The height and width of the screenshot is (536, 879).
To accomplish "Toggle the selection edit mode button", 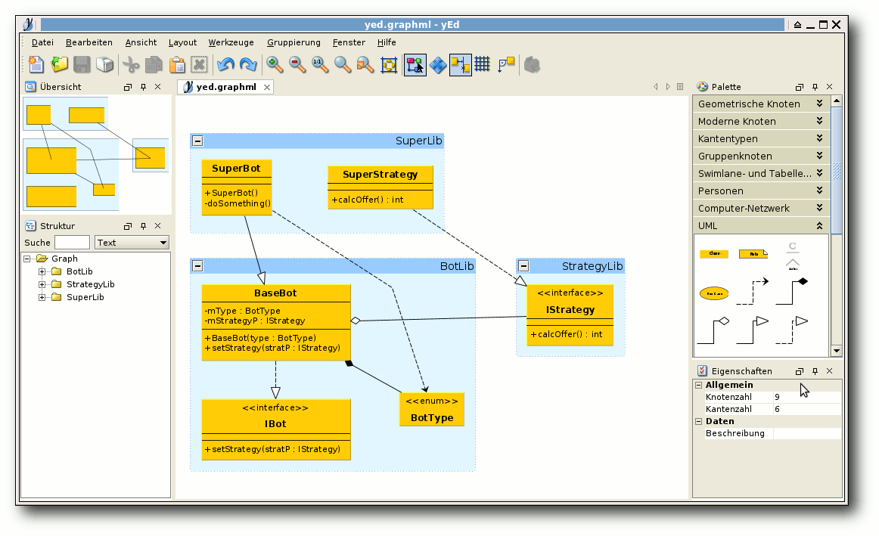I will tap(415, 65).
